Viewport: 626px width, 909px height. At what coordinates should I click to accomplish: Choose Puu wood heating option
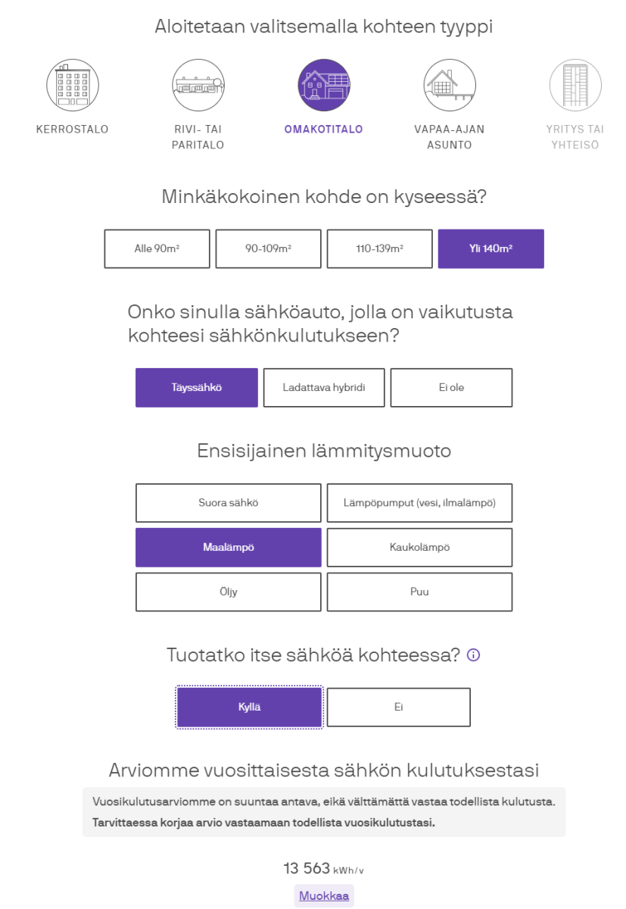(x=419, y=592)
